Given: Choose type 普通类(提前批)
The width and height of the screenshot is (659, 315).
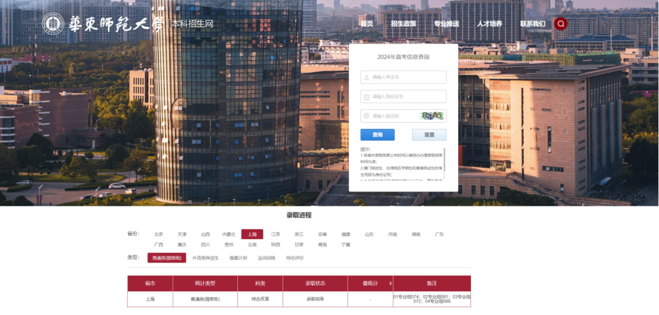Looking at the screenshot, I should click(x=167, y=258).
